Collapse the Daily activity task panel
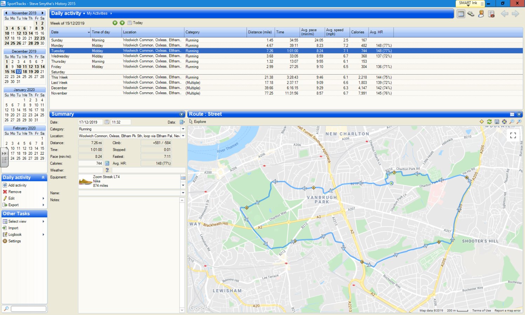525x315 pixels. (43, 177)
